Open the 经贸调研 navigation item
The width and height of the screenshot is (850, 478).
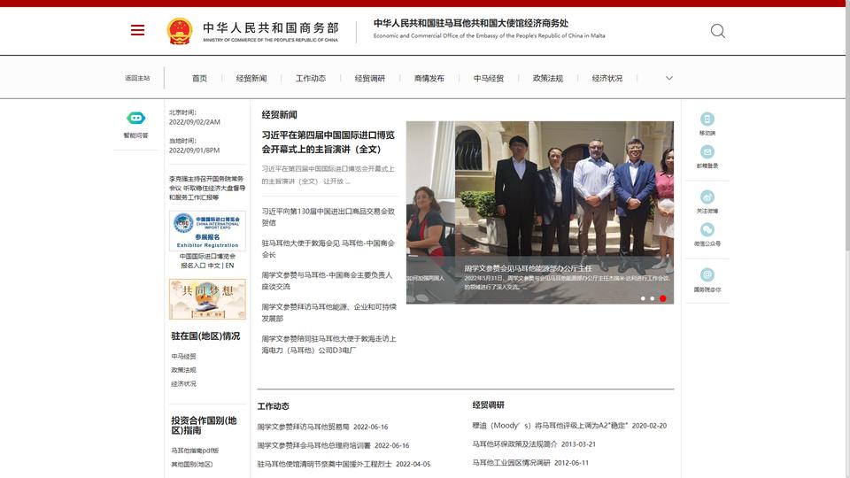[x=370, y=78]
